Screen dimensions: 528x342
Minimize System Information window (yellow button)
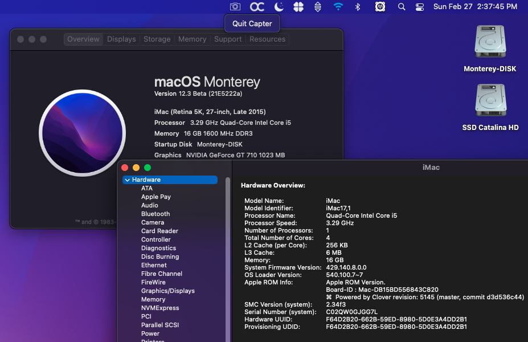136,168
